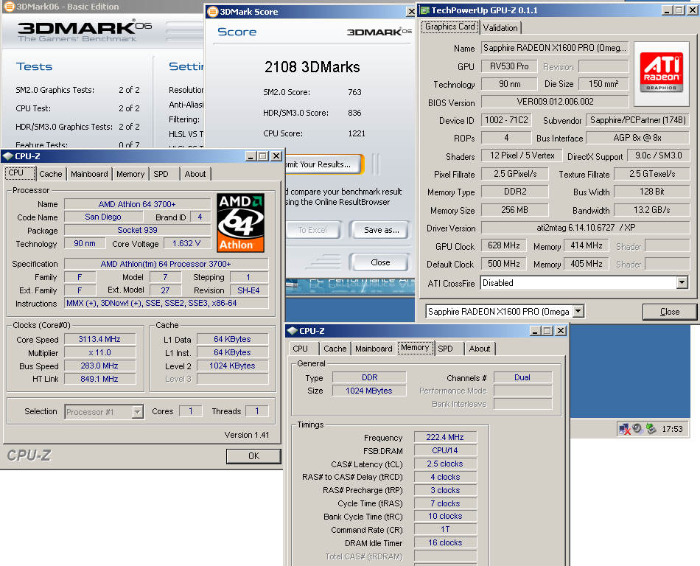Open the ATI CrossFire Disabled dropdown
The width and height of the screenshot is (700, 566).
(x=682, y=282)
